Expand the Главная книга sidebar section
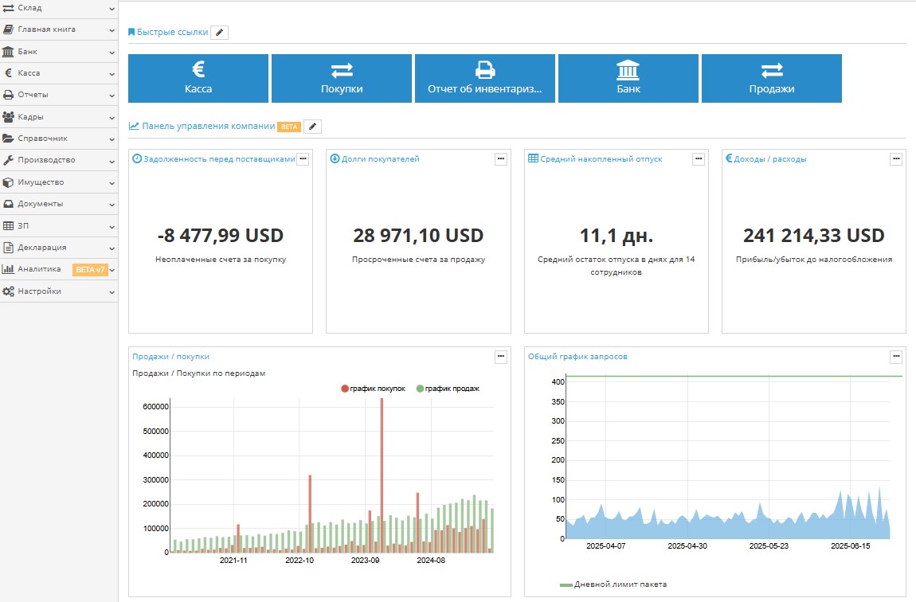The height and width of the screenshot is (602, 916). click(59, 29)
